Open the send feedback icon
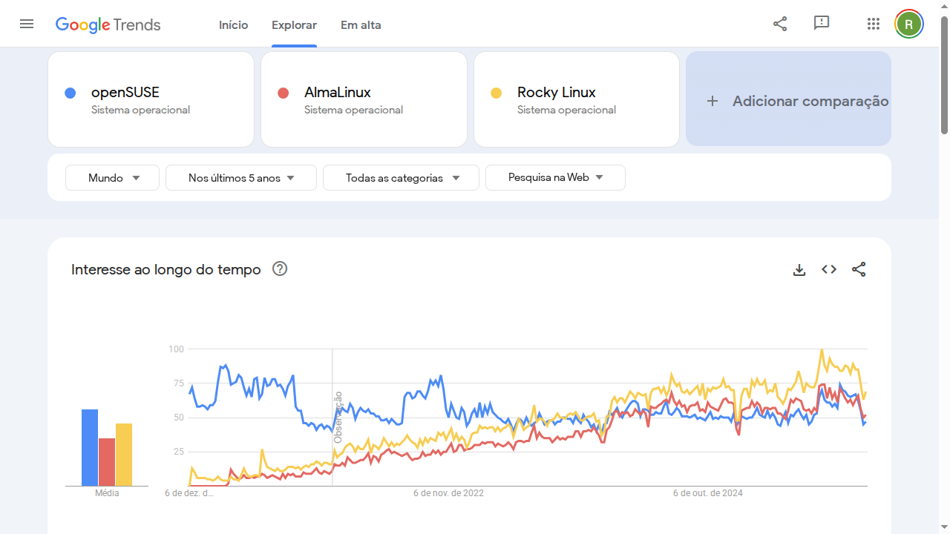This screenshot has width=950, height=534. (x=822, y=24)
